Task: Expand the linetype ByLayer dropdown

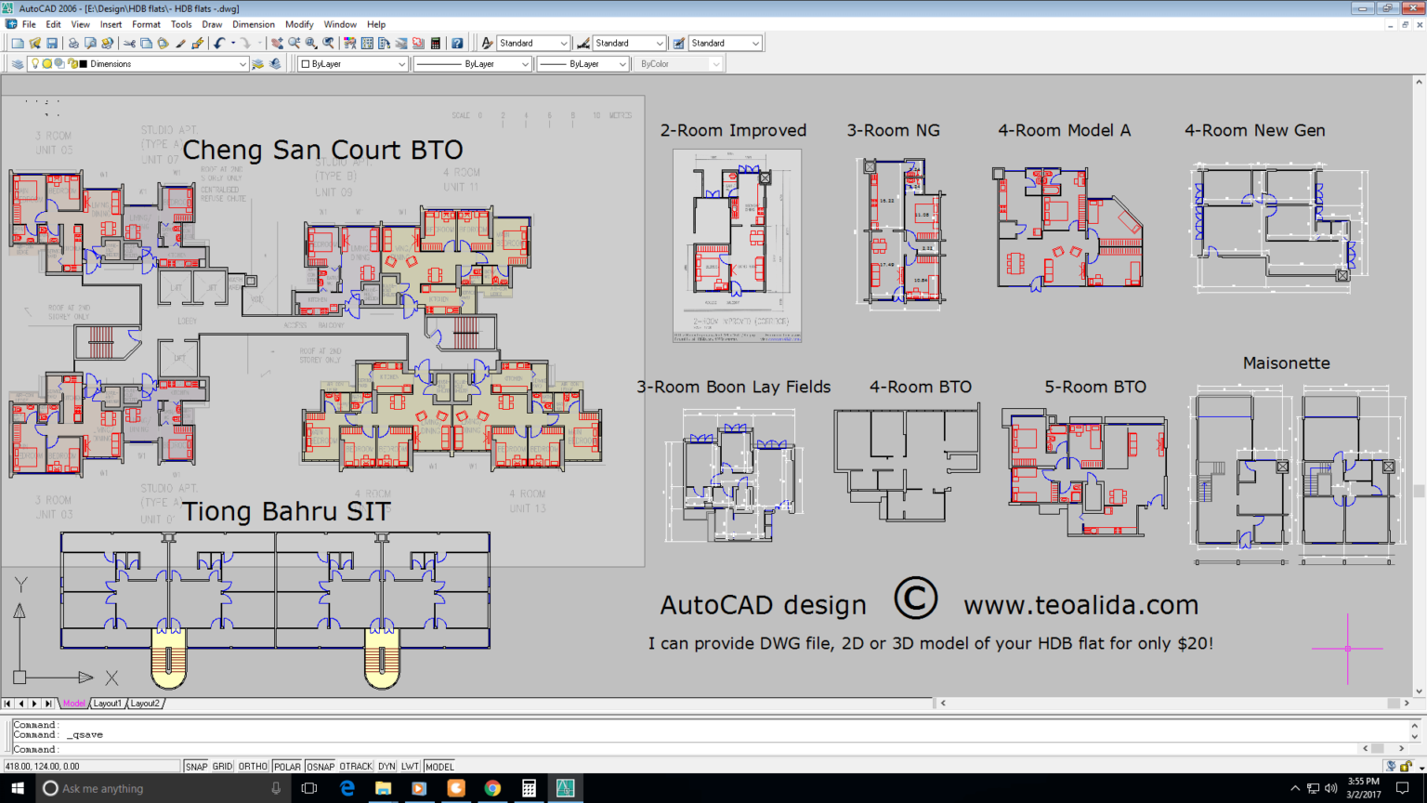Action: 525,64
